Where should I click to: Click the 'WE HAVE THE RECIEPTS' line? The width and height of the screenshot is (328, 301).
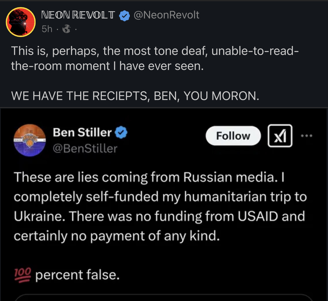135,96
